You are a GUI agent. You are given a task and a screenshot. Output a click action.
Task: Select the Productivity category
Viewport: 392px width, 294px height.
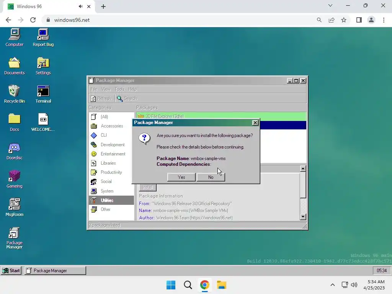pyautogui.click(x=111, y=172)
